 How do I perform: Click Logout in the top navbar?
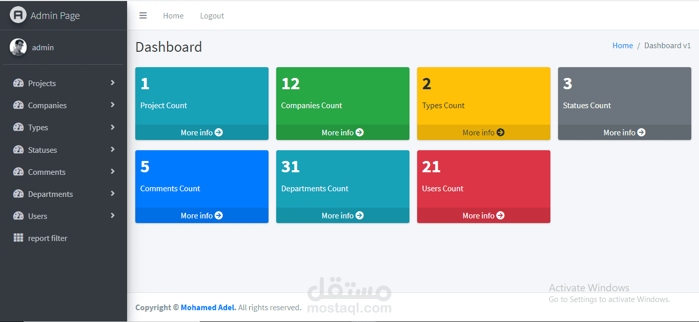pyautogui.click(x=212, y=15)
